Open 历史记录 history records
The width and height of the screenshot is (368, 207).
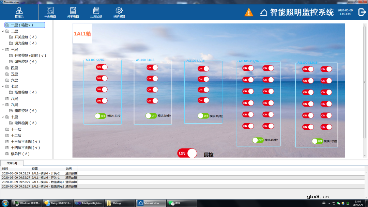(x=96, y=12)
